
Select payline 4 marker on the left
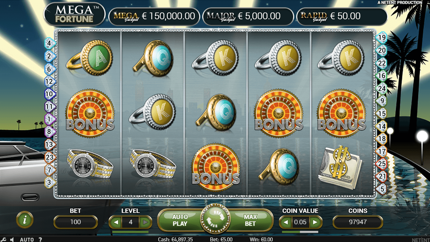point(49,43)
